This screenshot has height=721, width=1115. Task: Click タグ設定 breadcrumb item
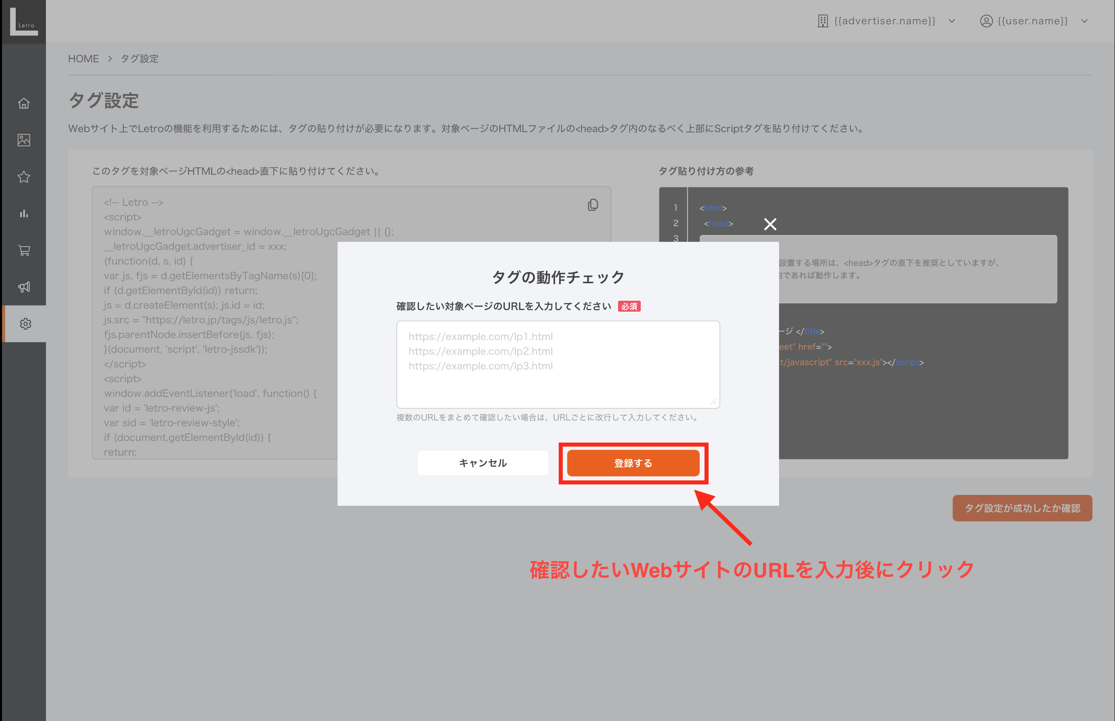click(x=140, y=58)
